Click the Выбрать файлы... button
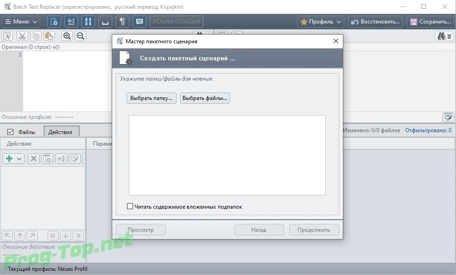The width and height of the screenshot is (456, 275). 205,98
